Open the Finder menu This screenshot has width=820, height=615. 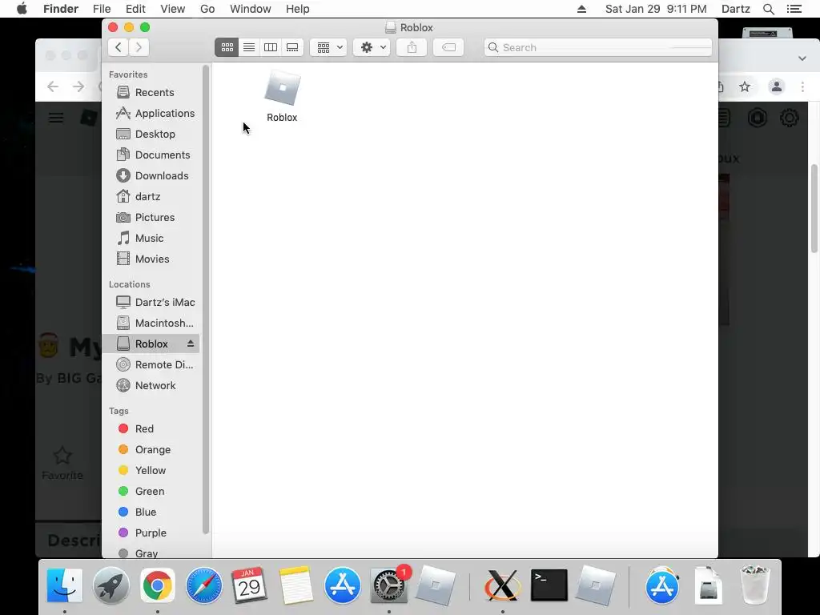pyautogui.click(x=61, y=9)
